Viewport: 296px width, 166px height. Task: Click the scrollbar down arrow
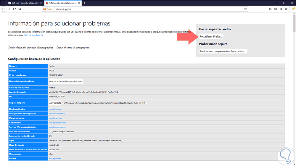tap(294, 164)
